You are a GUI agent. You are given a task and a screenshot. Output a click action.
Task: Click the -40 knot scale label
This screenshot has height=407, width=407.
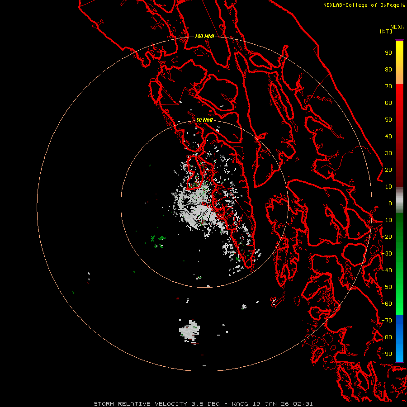(x=387, y=270)
